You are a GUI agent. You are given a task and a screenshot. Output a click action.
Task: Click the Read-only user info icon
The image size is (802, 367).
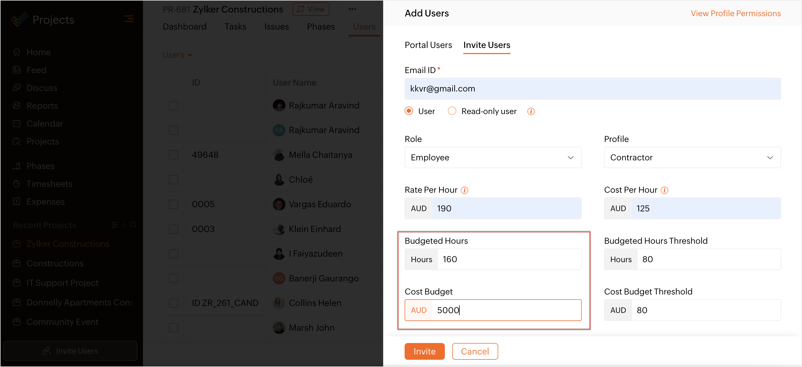click(531, 111)
